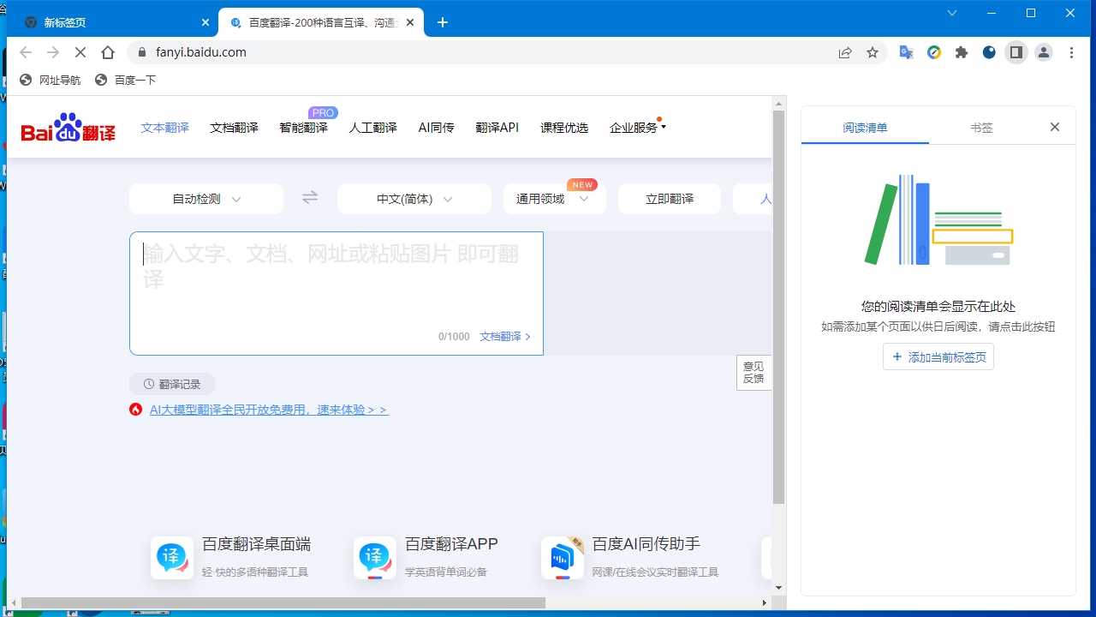
Task: Switch to the 书签 tab
Action: point(981,127)
